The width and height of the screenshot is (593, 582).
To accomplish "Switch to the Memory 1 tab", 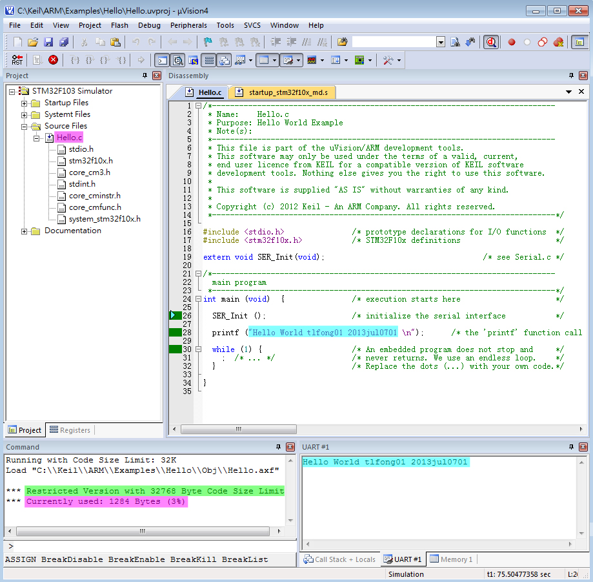I will click(451, 559).
